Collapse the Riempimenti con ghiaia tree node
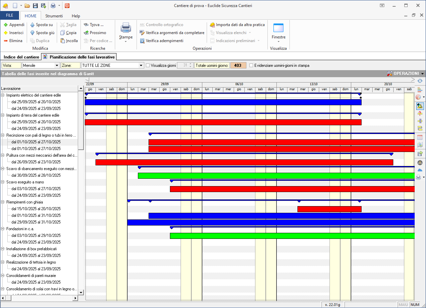The width and height of the screenshot is (426, 308). (x=3, y=202)
